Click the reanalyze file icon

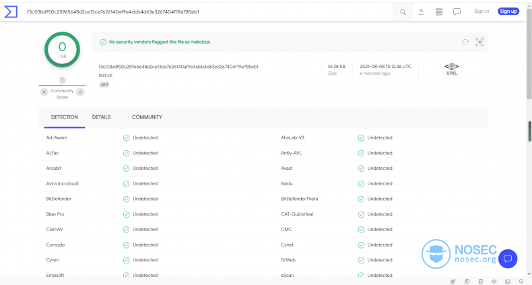(465, 42)
